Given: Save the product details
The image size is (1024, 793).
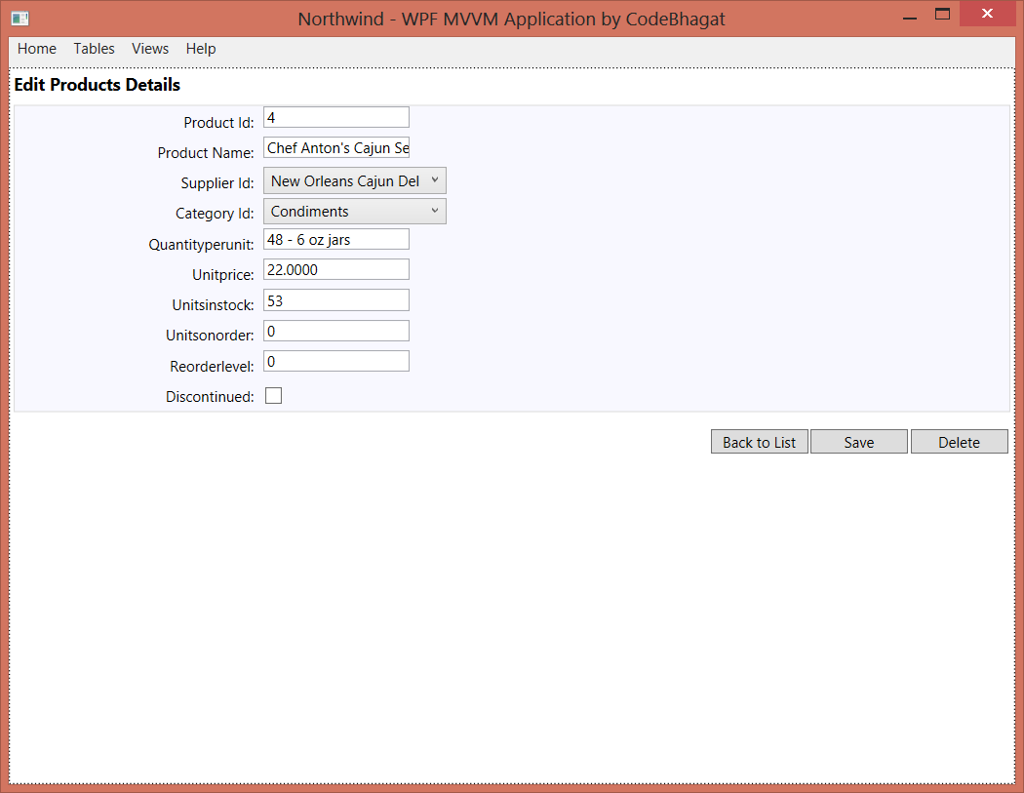Looking at the screenshot, I should (858, 442).
